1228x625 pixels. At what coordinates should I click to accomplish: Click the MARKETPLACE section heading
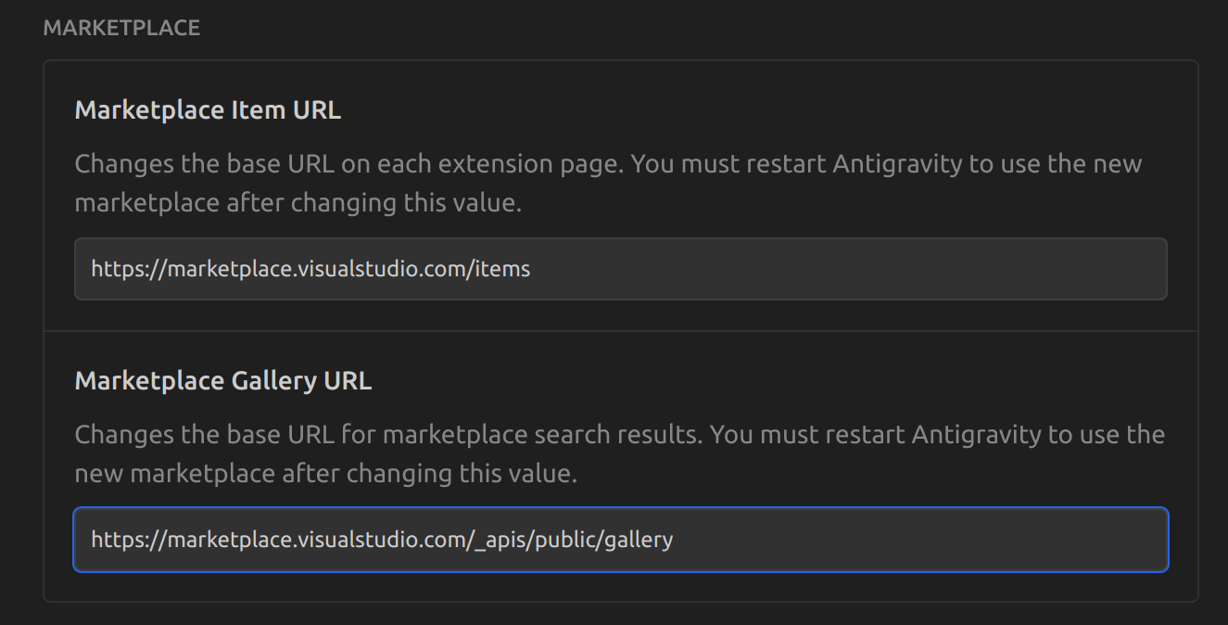point(120,28)
